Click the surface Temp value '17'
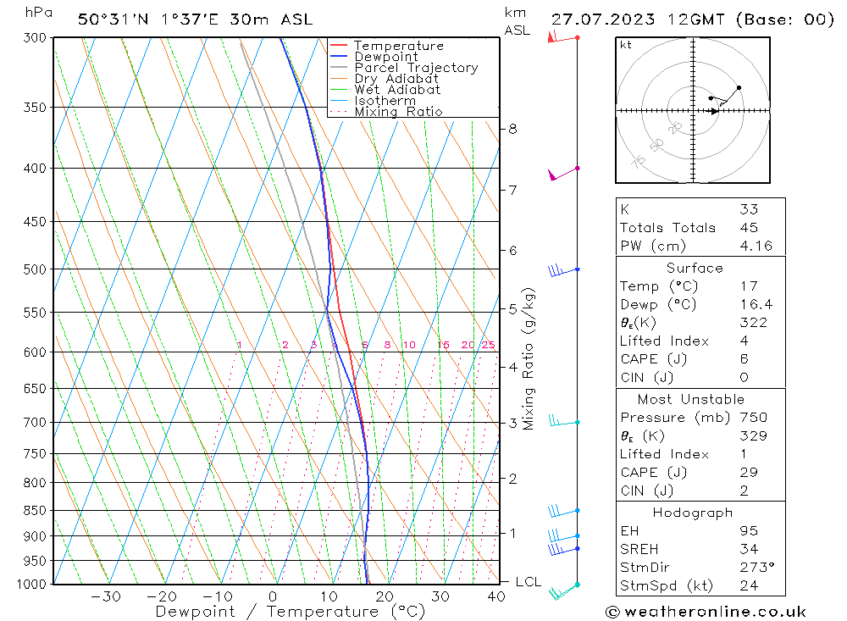The height and width of the screenshot is (621, 847). 750,286
